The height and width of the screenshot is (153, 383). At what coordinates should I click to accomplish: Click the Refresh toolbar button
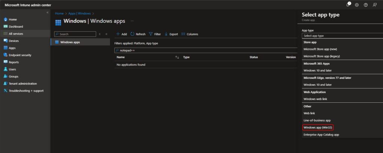(x=138, y=34)
